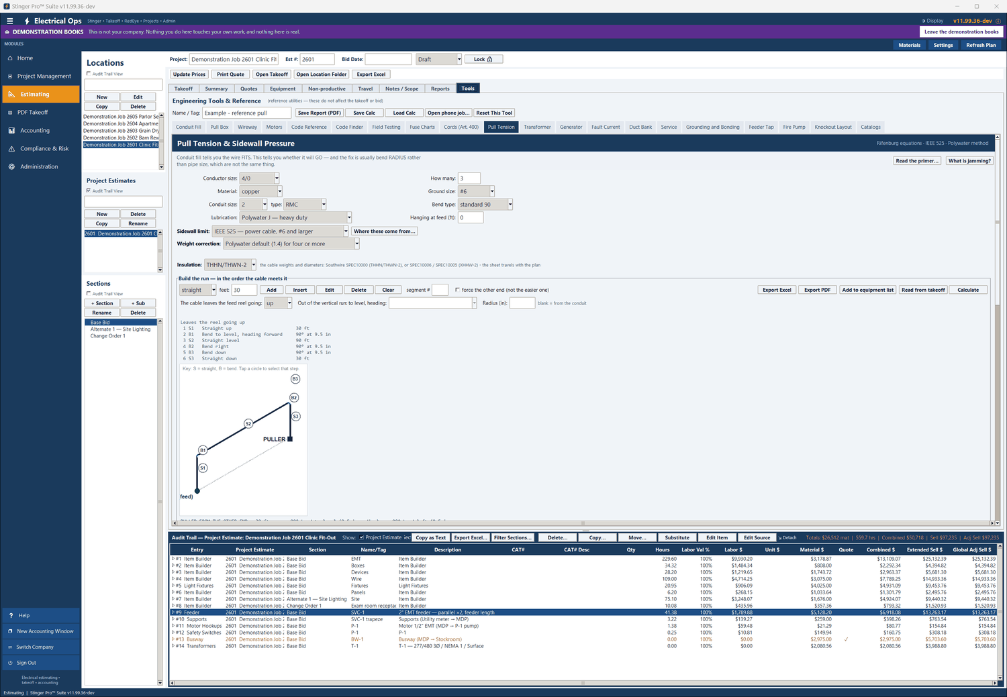Switch to the Summary tab
This screenshot has width=1007, height=697.
(x=216, y=89)
